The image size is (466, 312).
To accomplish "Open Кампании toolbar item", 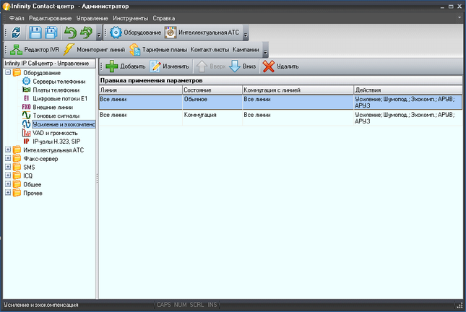I will 246,50.
